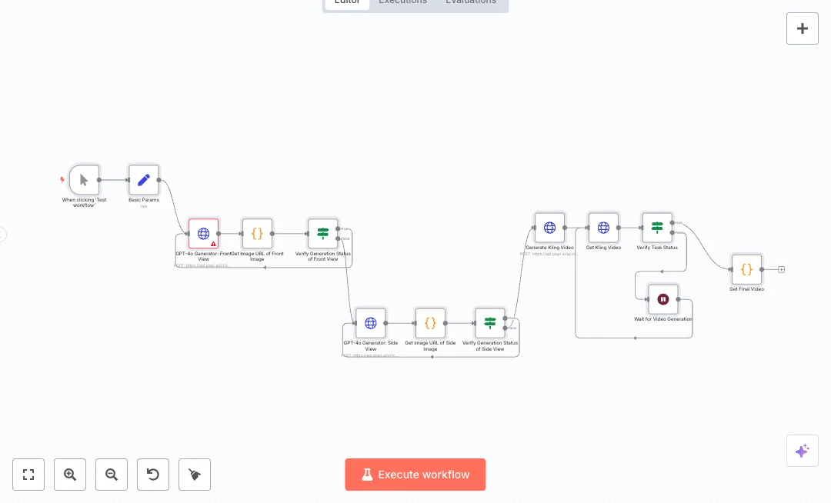
Task: Switch to the Executions tab
Action: pos(402,2)
